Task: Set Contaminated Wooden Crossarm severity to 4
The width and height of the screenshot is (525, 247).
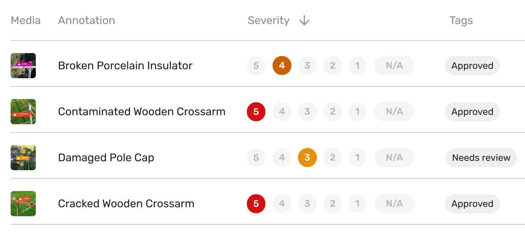Action: (282, 112)
